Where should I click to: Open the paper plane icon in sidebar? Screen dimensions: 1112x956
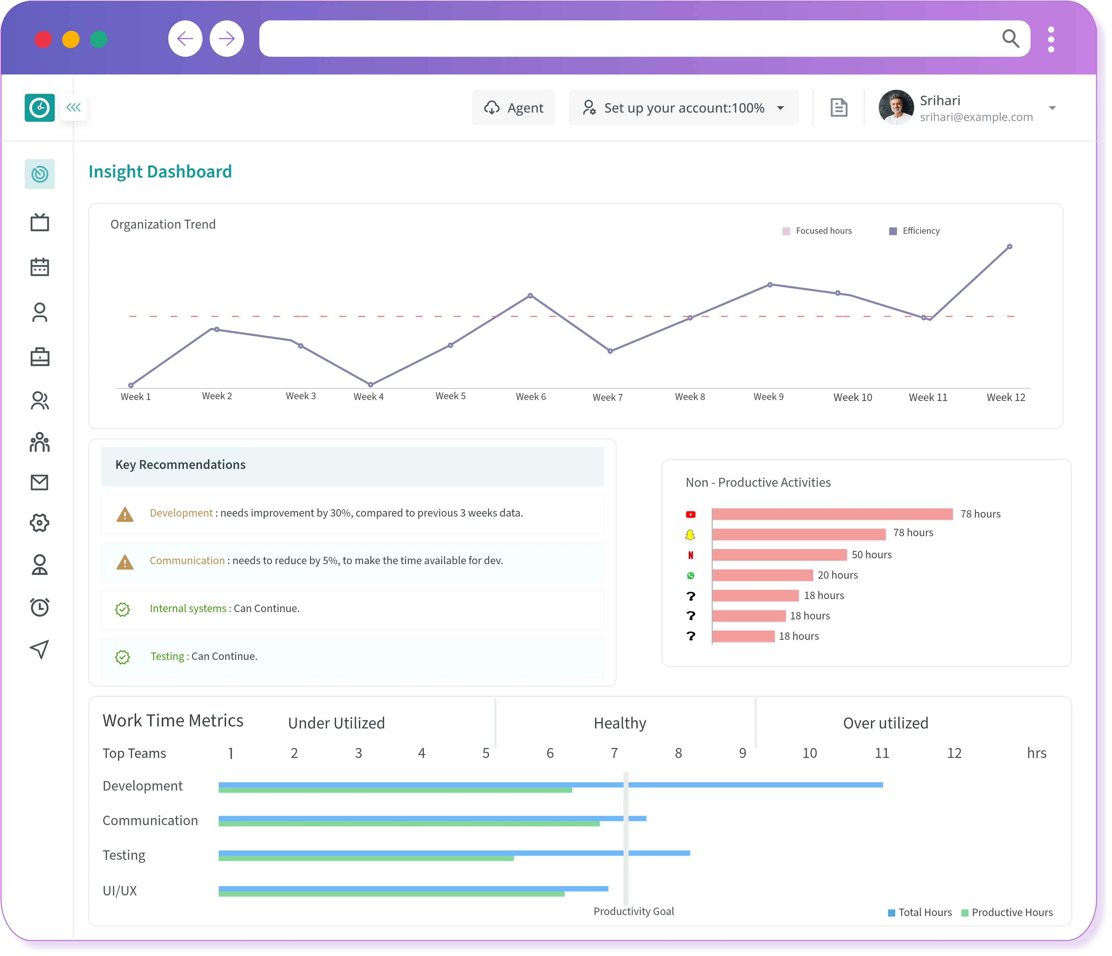(x=39, y=649)
